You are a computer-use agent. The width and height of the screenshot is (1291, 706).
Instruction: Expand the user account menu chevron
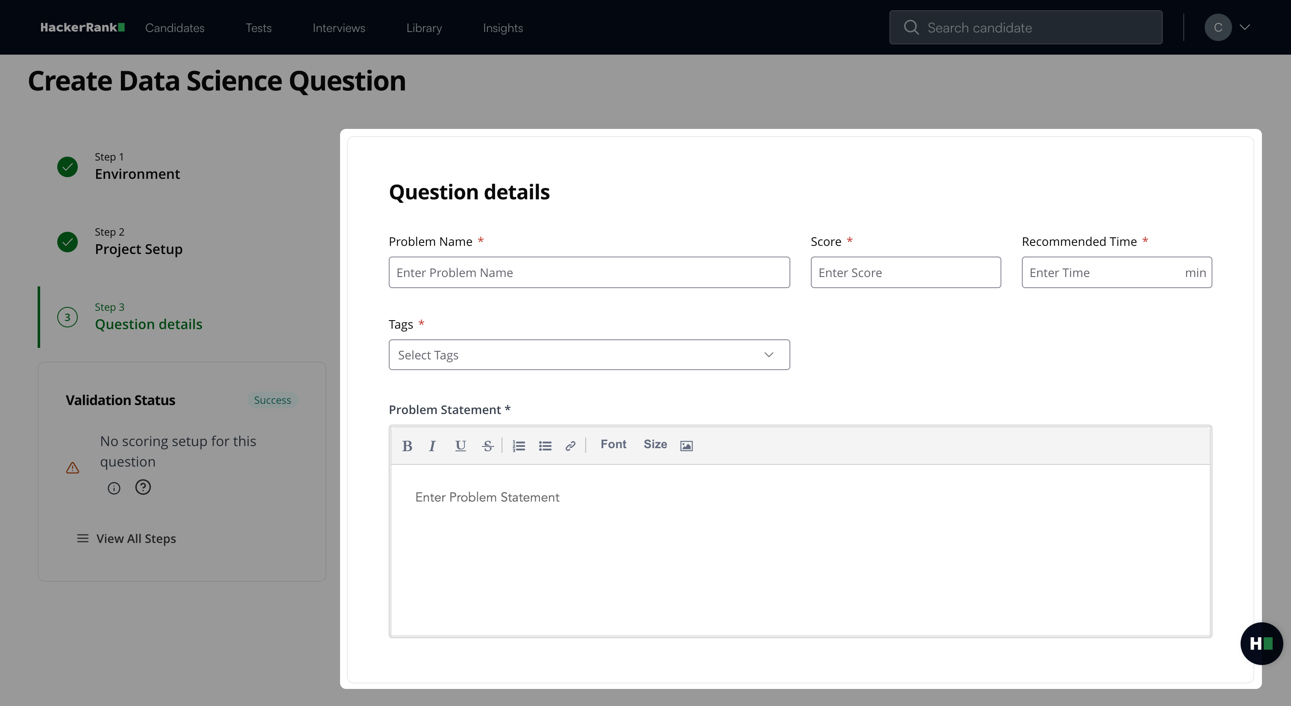[1245, 27]
